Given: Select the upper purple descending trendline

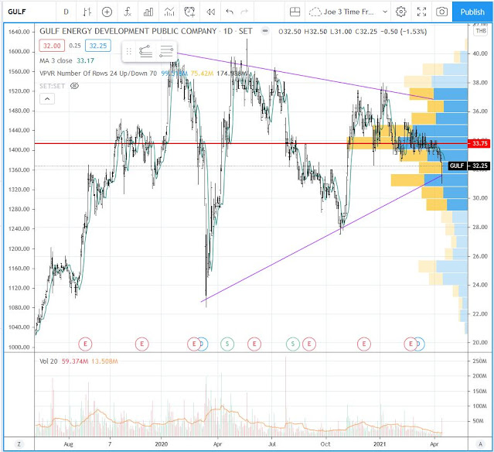Looking at the screenshot, I should point(305,76).
